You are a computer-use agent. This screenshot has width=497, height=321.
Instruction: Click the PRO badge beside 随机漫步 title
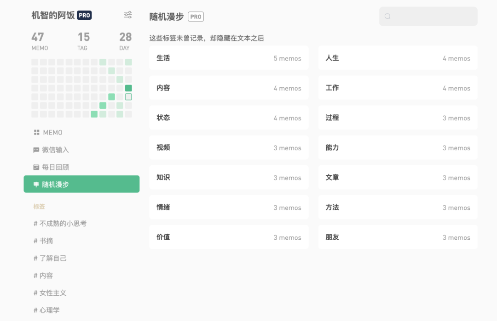click(x=196, y=17)
